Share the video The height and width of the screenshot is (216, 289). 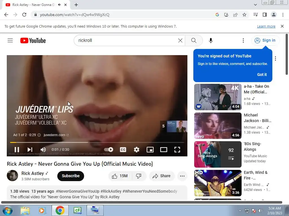(161, 176)
